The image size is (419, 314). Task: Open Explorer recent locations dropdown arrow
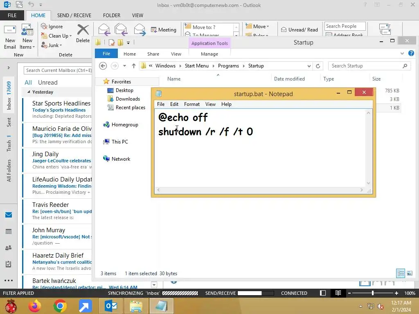click(124, 66)
